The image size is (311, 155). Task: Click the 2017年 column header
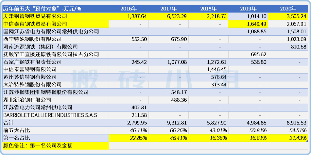coord(168,9)
